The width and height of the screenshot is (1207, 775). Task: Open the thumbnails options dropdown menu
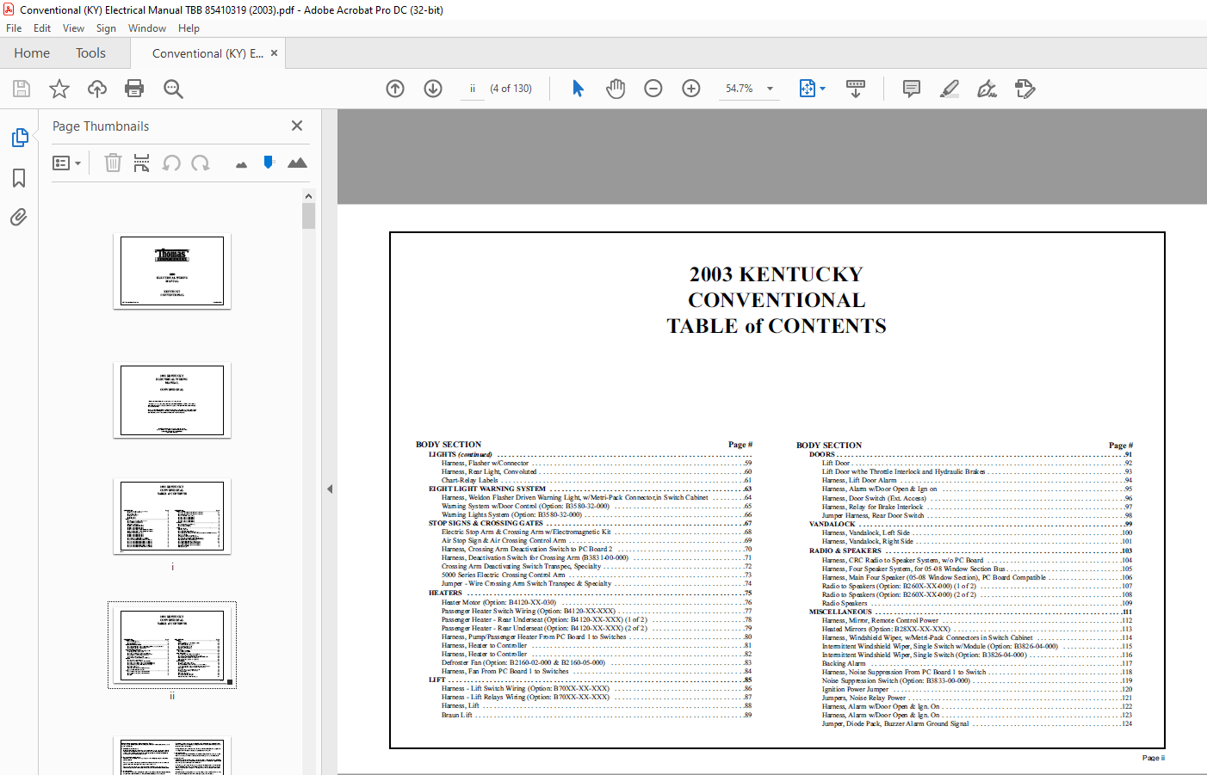coord(66,163)
